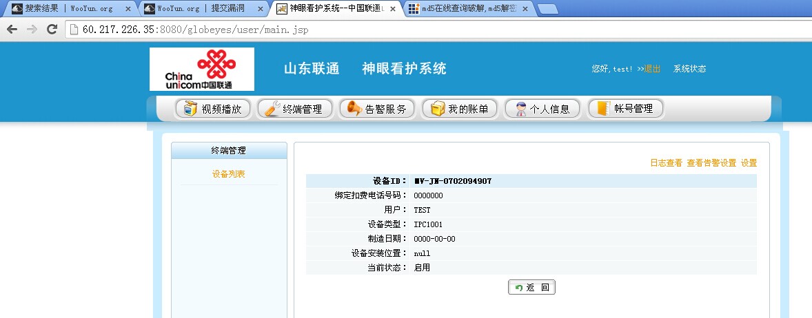Close the 提交漏洞 tab
812x318 pixels.
(260, 9)
